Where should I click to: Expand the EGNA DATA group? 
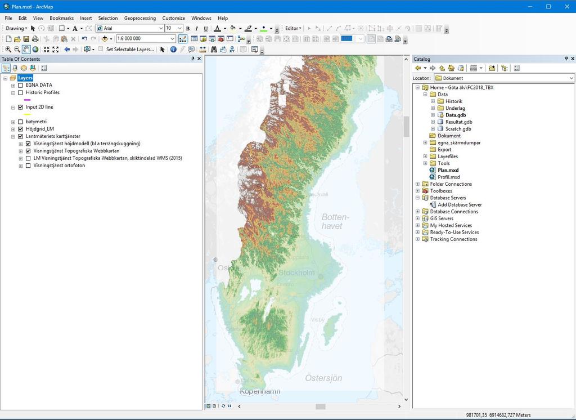tap(13, 86)
